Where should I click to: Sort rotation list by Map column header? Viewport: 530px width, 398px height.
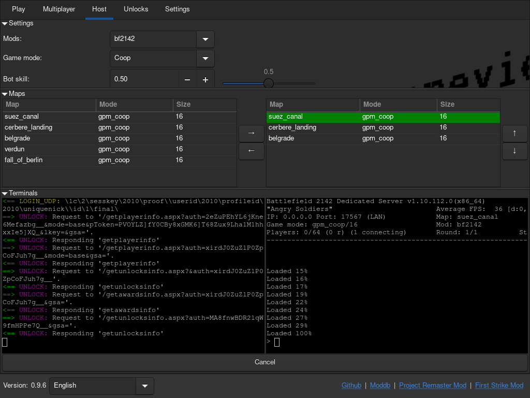click(x=313, y=105)
